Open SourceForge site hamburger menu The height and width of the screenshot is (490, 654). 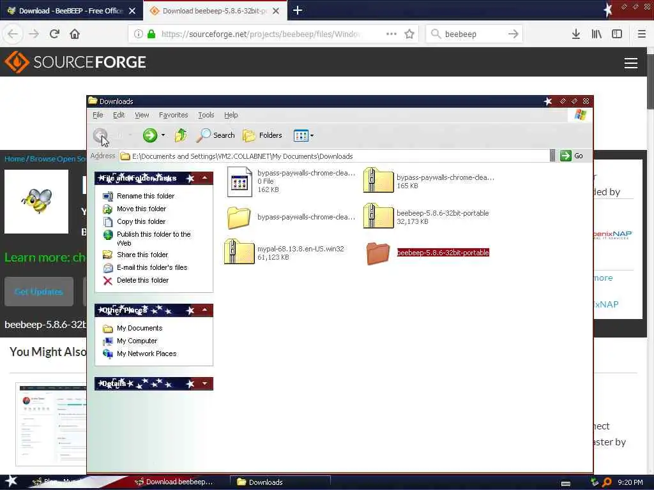pos(630,63)
